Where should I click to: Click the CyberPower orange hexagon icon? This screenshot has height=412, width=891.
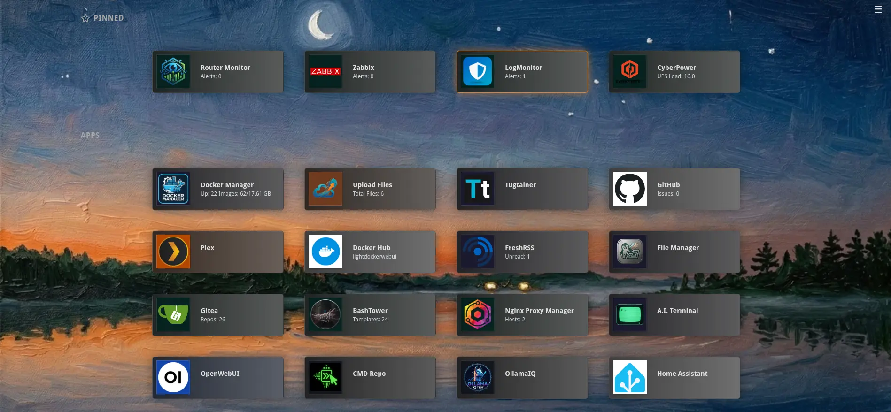pyautogui.click(x=630, y=71)
